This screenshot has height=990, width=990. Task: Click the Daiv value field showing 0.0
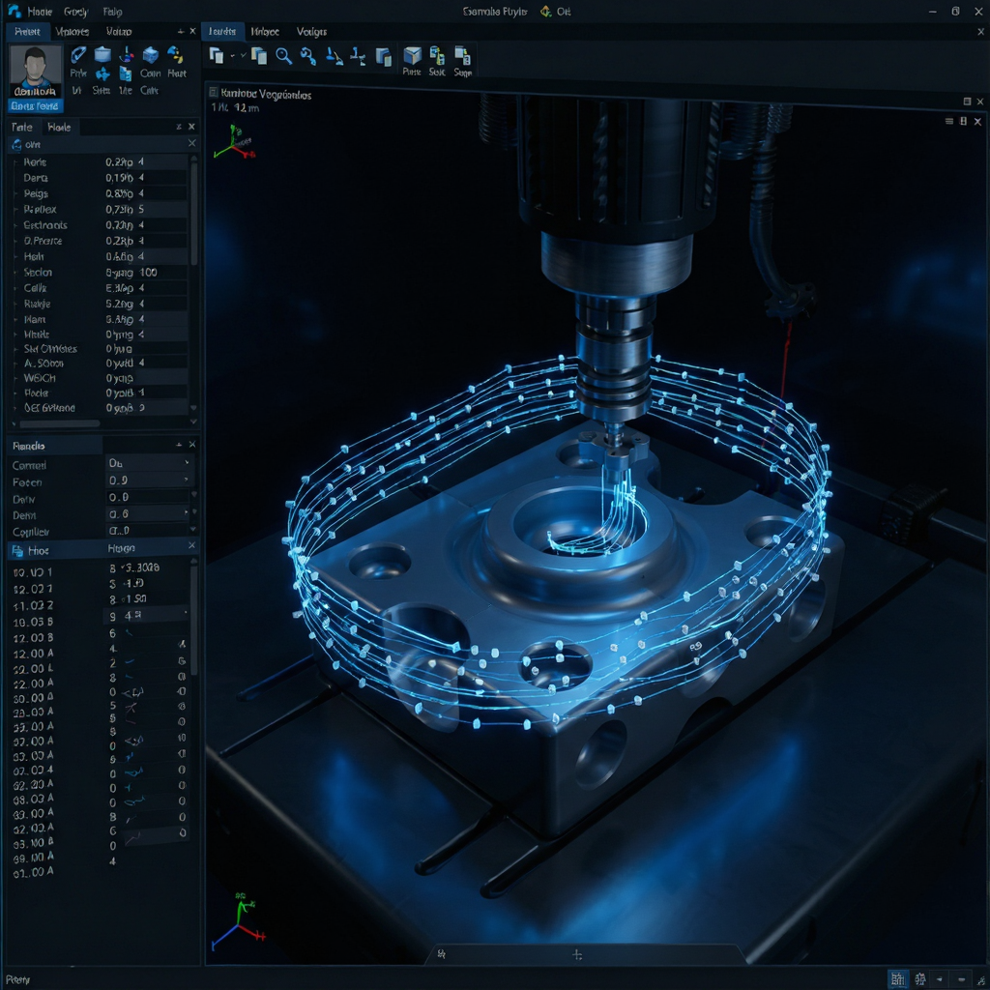pyautogui.click(x=148, y=497)
